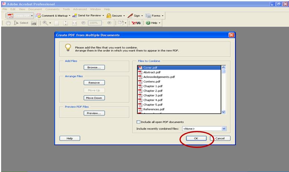Click the Cancel button
289x172 pixels.
[220, 138]
